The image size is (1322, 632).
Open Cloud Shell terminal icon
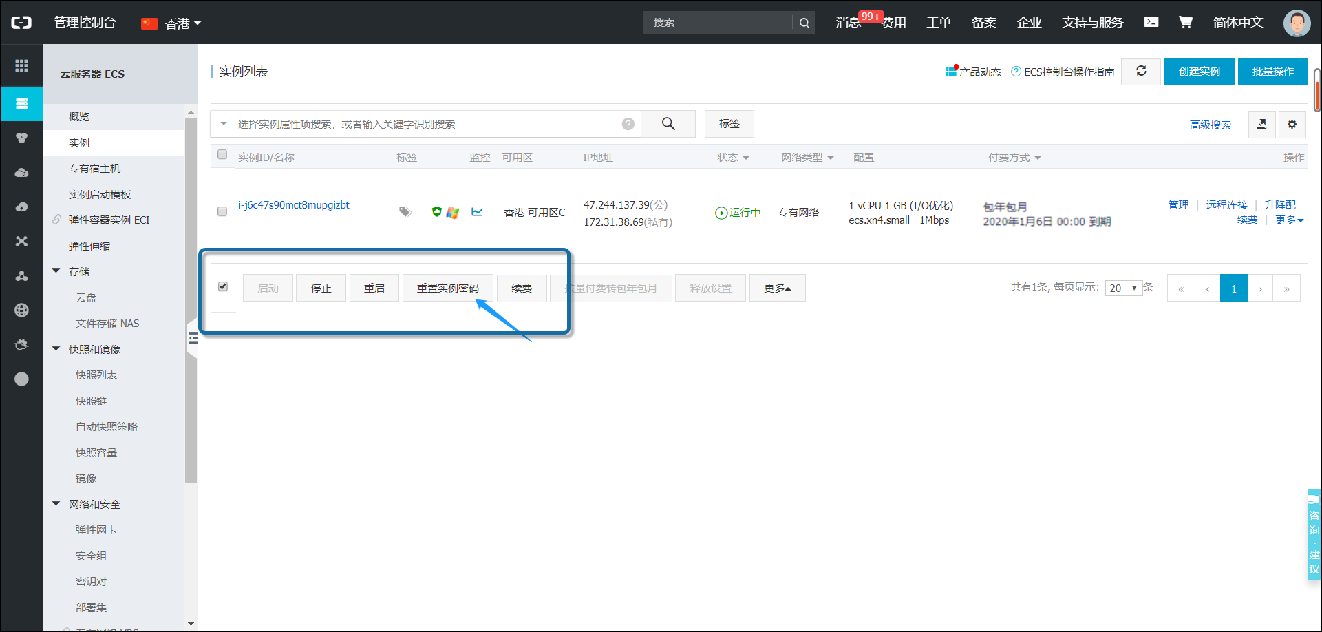point(1151,22)
